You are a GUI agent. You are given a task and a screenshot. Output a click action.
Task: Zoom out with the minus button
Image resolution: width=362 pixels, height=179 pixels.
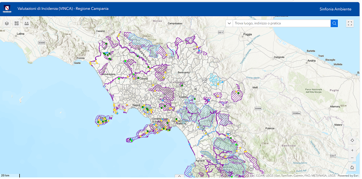(352, 158)
